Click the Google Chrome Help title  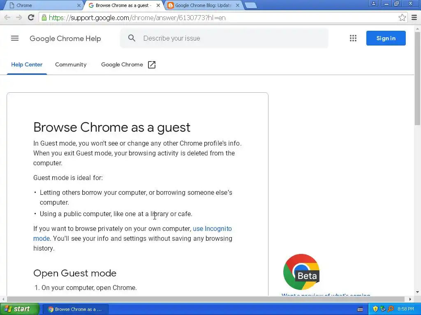pyautogui.click(x=65, y=38)
